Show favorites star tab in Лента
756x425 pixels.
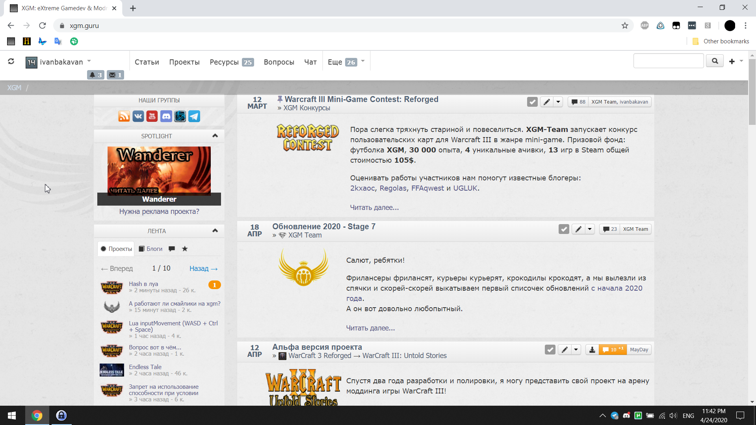(x=185, y=249)
